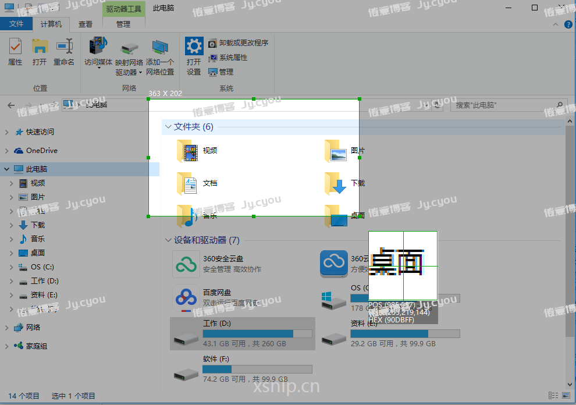Select 图片 in the navigation tree
The width and height of the screenshot is (576, 405).
coord(32,197)
